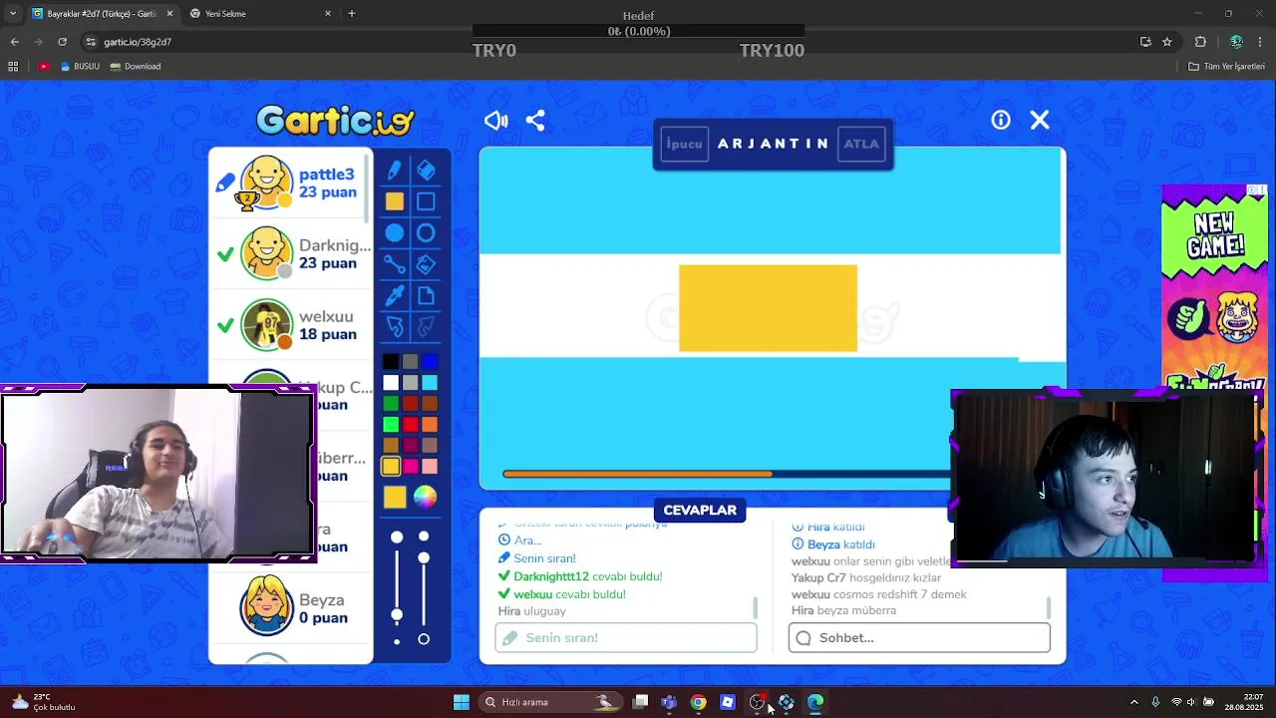Open Roblox from the taskbar
Viewport: 1276px width, 718px height.
(x=728, y=702)
